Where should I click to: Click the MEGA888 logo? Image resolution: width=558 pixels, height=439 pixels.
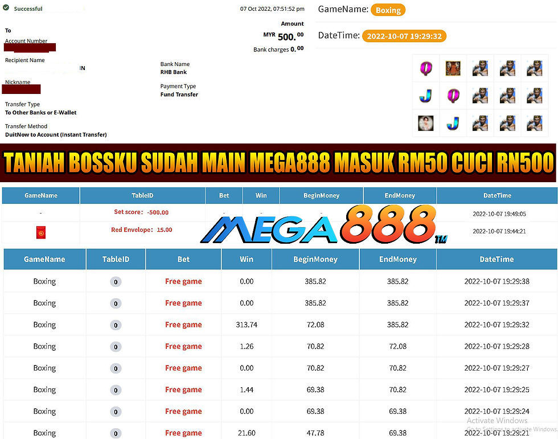coord(323,225)
